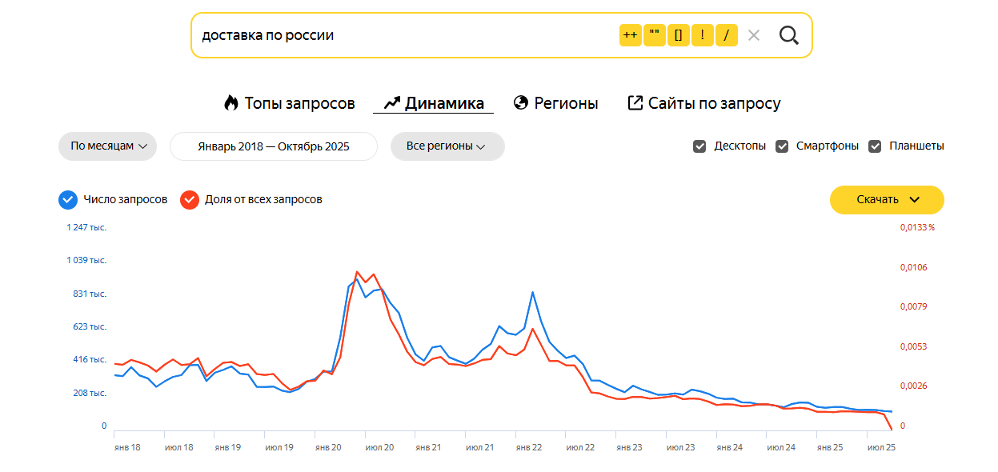Insert the slash operator button
This screenshot has height=472, width=998.
727,35
